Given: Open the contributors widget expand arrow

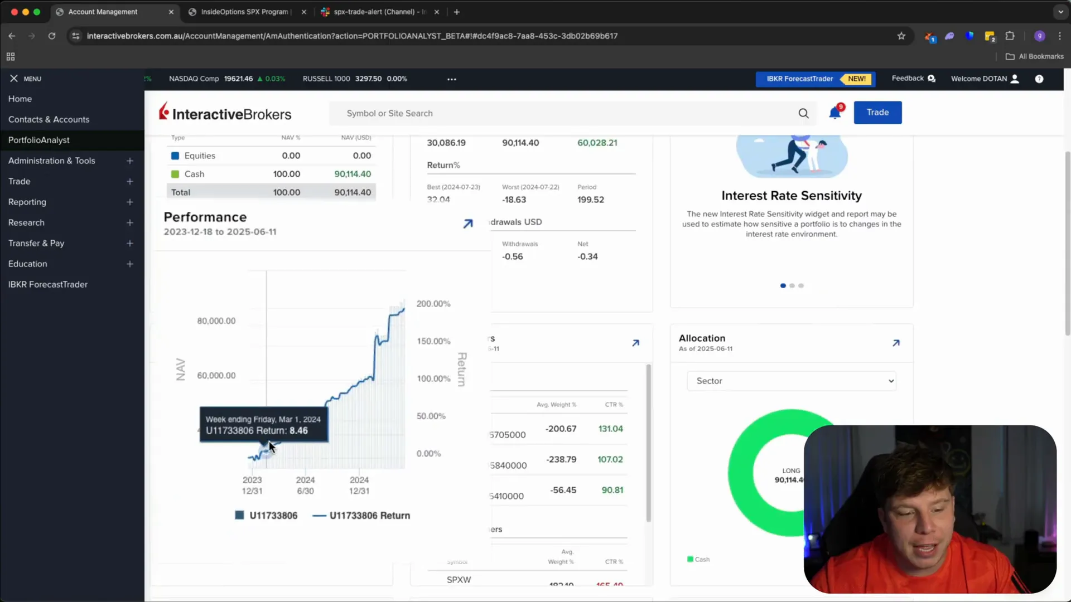Looking at the screenshot, I should (x=635, y=343).
